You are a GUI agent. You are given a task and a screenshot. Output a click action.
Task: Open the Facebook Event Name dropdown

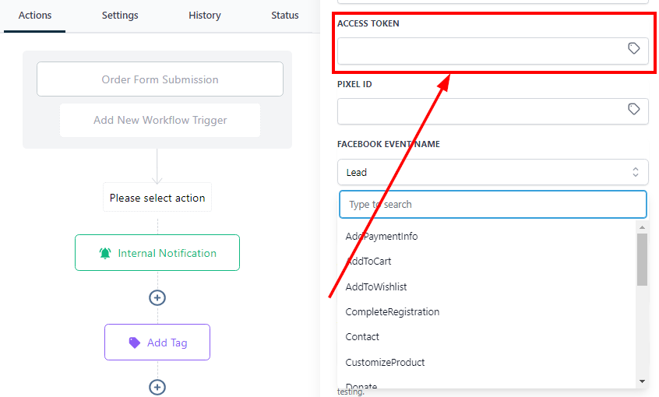point(492,172)
